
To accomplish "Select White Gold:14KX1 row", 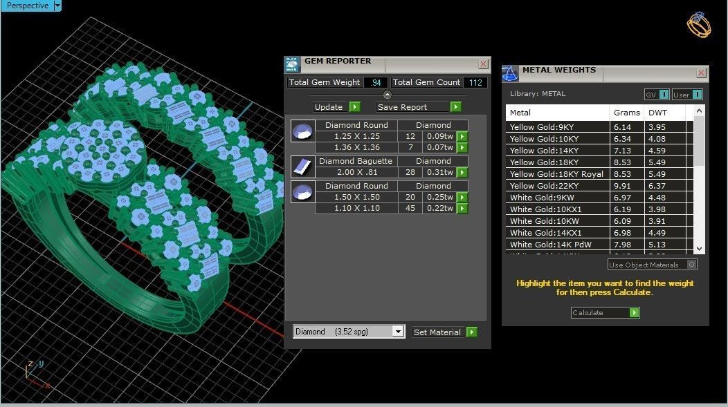I will coord(599,233).
